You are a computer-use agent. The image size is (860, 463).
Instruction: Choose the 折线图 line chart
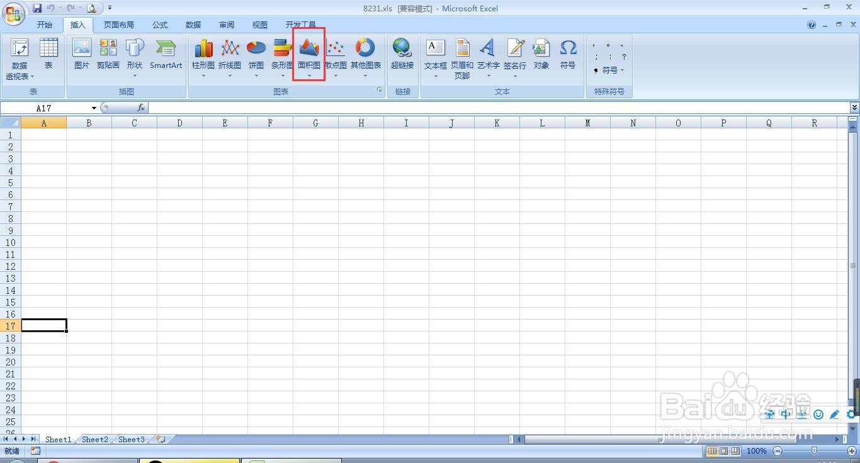(x=230, y=58)
